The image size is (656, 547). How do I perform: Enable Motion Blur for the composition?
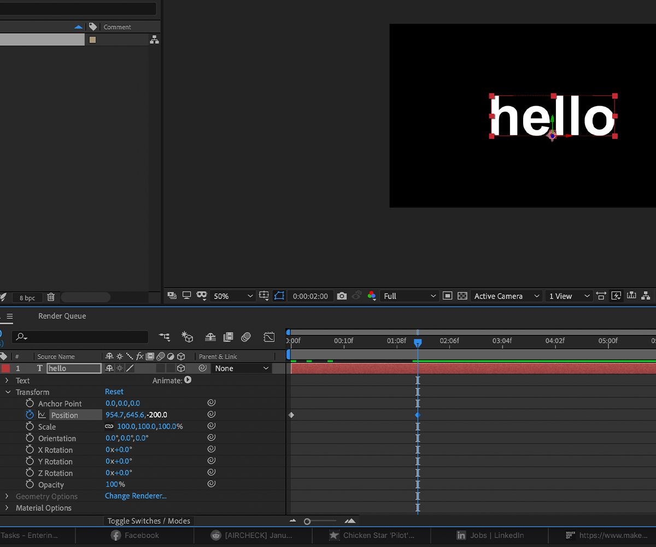[x=246, y=337]
